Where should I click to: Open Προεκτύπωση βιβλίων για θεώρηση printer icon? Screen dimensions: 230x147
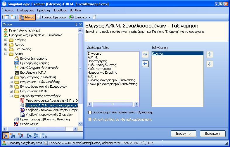[17, 119]
